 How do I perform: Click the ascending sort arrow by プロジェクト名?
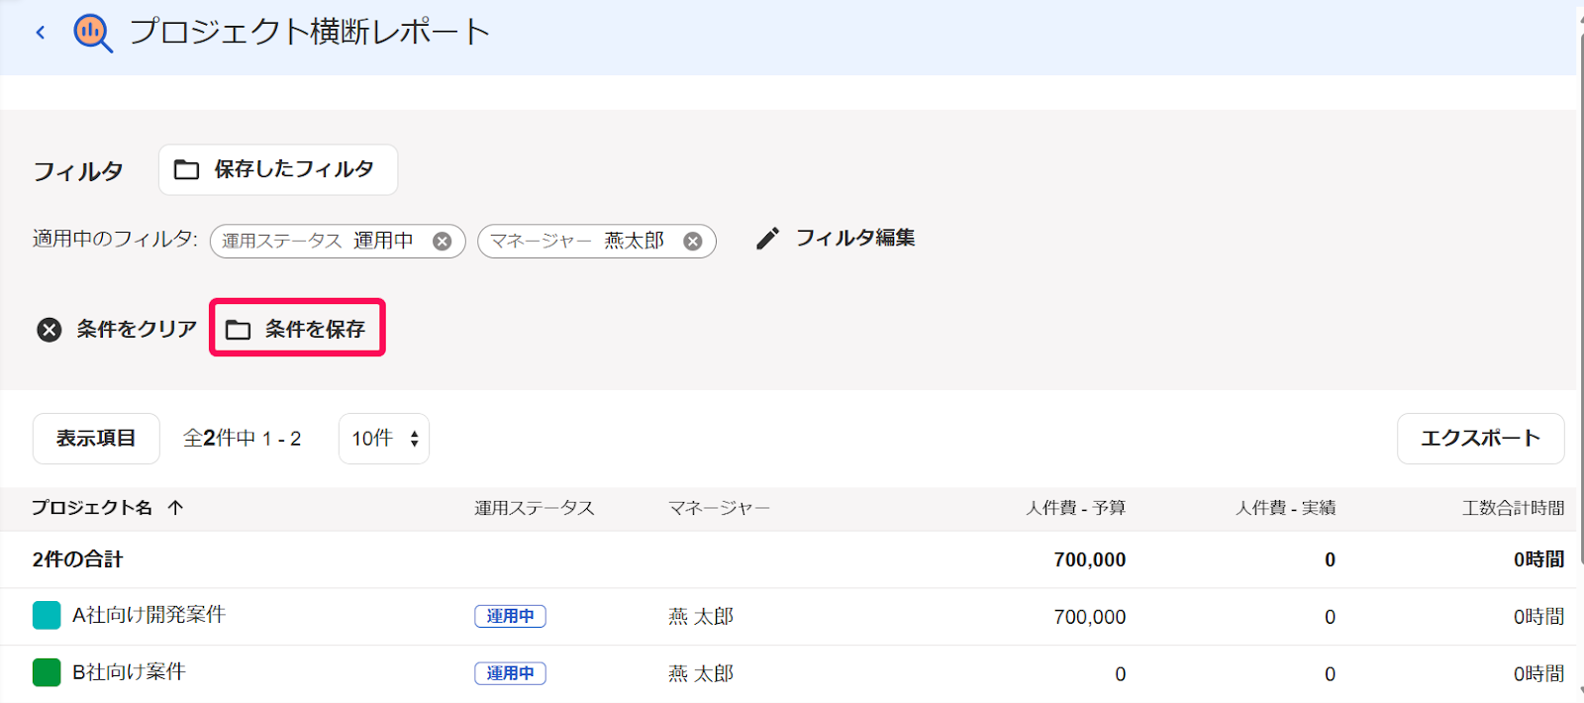[175, 508]
